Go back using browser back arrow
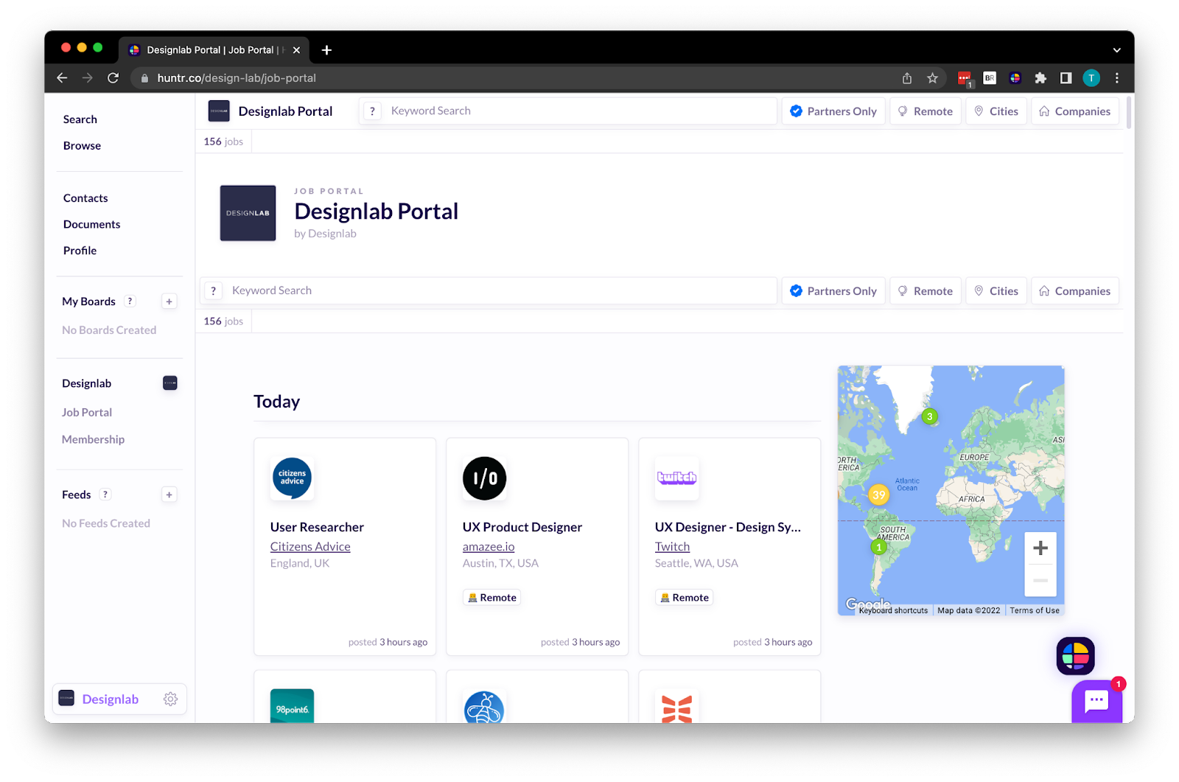This screenshot has width=1179, height=782. tap(62, 78)
